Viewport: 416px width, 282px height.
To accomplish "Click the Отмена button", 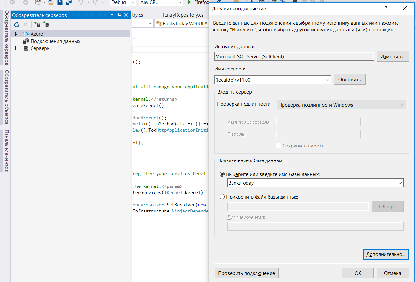I will click(393, 273).
